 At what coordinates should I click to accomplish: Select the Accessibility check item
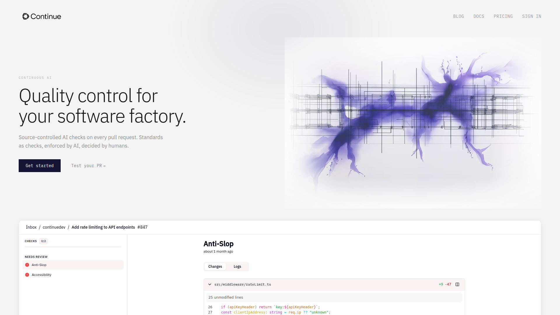tap(73, 275)
